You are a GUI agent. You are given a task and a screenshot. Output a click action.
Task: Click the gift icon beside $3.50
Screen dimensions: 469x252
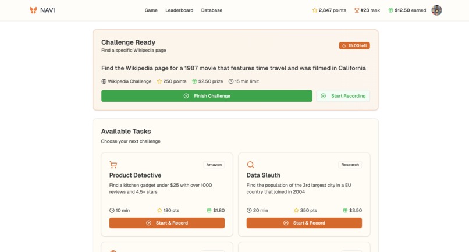click(345, 211)
